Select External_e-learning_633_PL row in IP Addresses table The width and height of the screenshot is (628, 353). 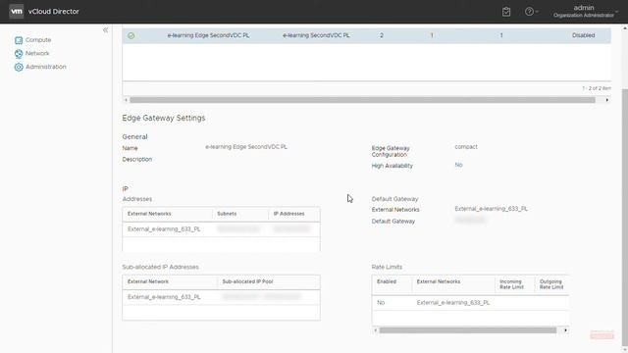pos(221,228)
